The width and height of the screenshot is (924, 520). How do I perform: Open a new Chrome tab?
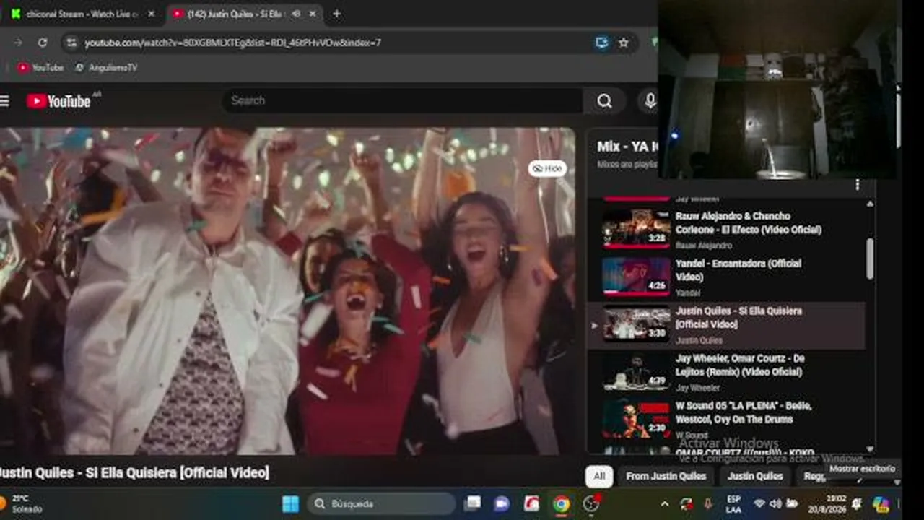pyautogui.click(x=336, y=14)
